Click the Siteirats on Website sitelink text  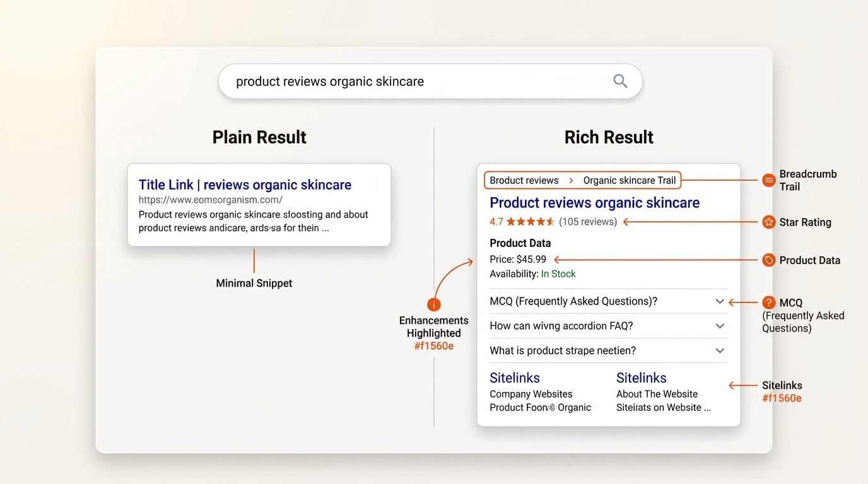coord(664,408)
